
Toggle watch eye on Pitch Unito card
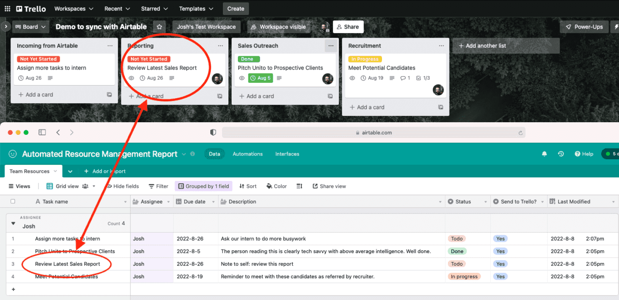(x=242, y=78)
